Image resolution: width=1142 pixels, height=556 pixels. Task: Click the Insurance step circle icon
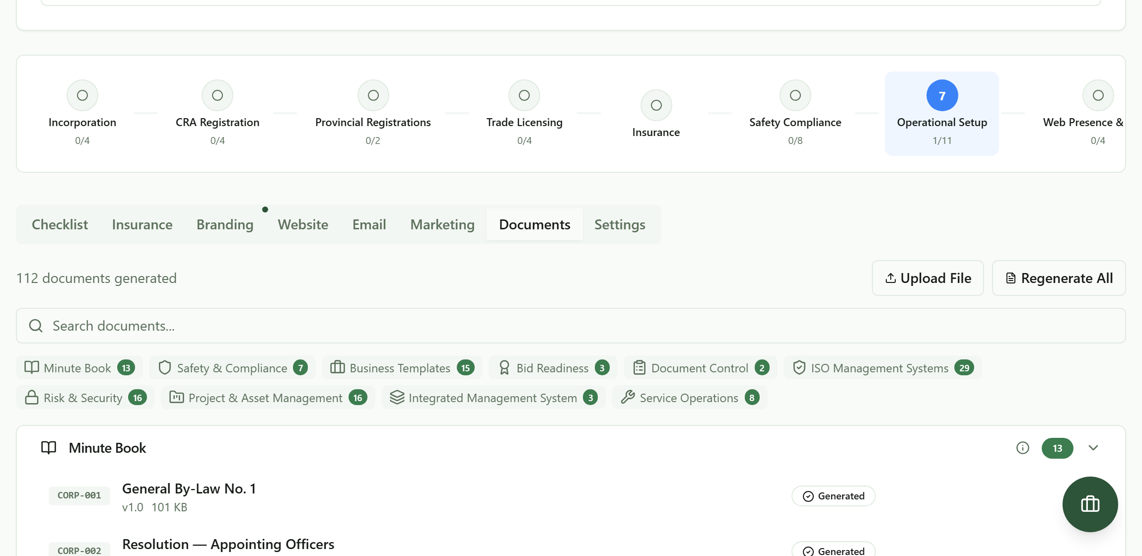point(656,105)
